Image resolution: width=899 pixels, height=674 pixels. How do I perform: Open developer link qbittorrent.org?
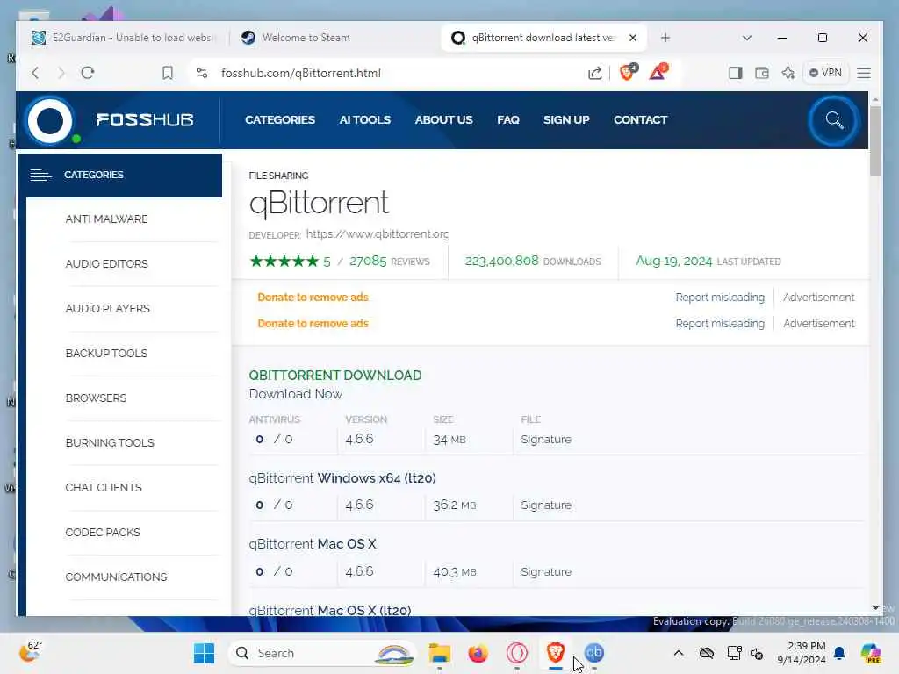click(x=378, y=233)
